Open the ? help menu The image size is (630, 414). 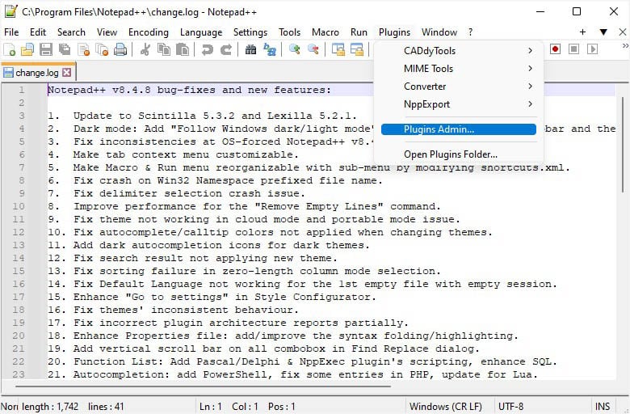(471, 32)
